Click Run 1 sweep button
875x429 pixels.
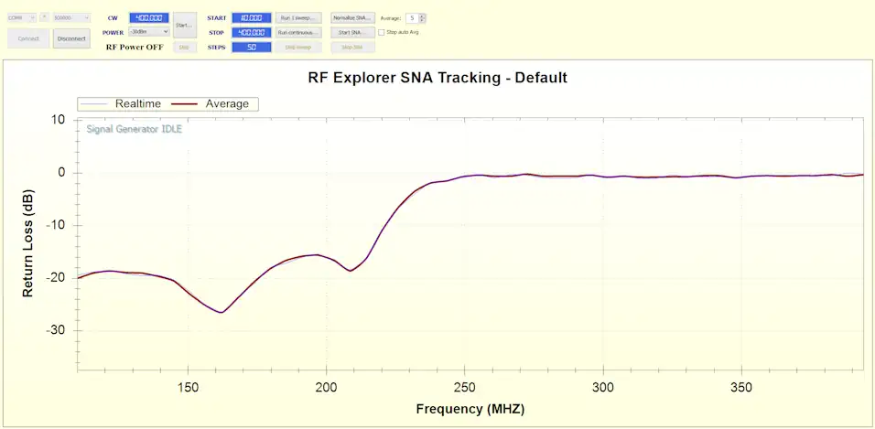pos(298,17)
